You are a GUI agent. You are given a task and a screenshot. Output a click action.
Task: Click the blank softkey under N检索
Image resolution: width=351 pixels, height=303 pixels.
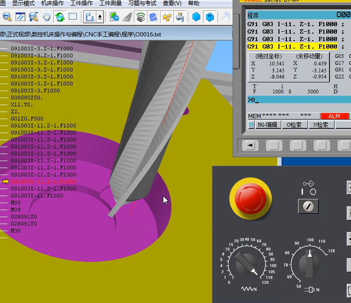[322, 145]
